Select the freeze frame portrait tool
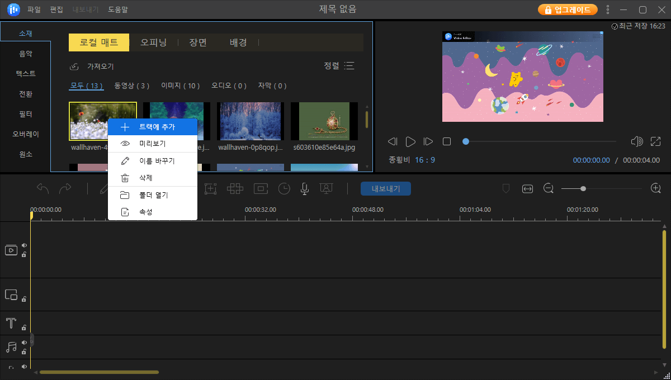Viewport: 671px width, 380px height. pos(326,188)
